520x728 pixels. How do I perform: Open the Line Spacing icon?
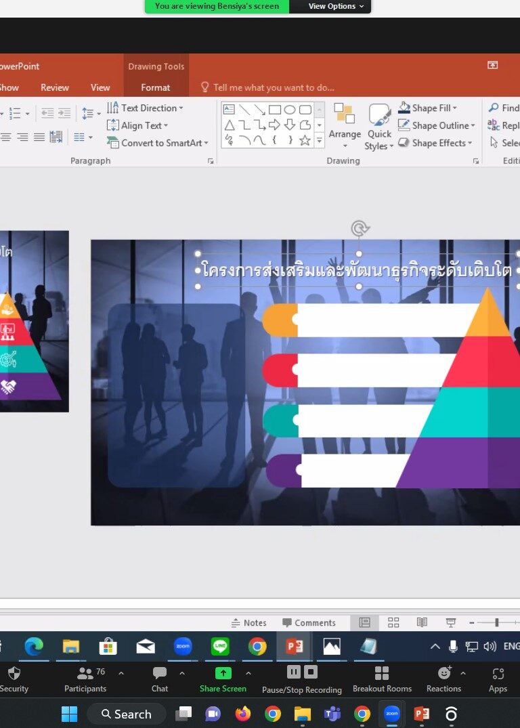point(91,113)
